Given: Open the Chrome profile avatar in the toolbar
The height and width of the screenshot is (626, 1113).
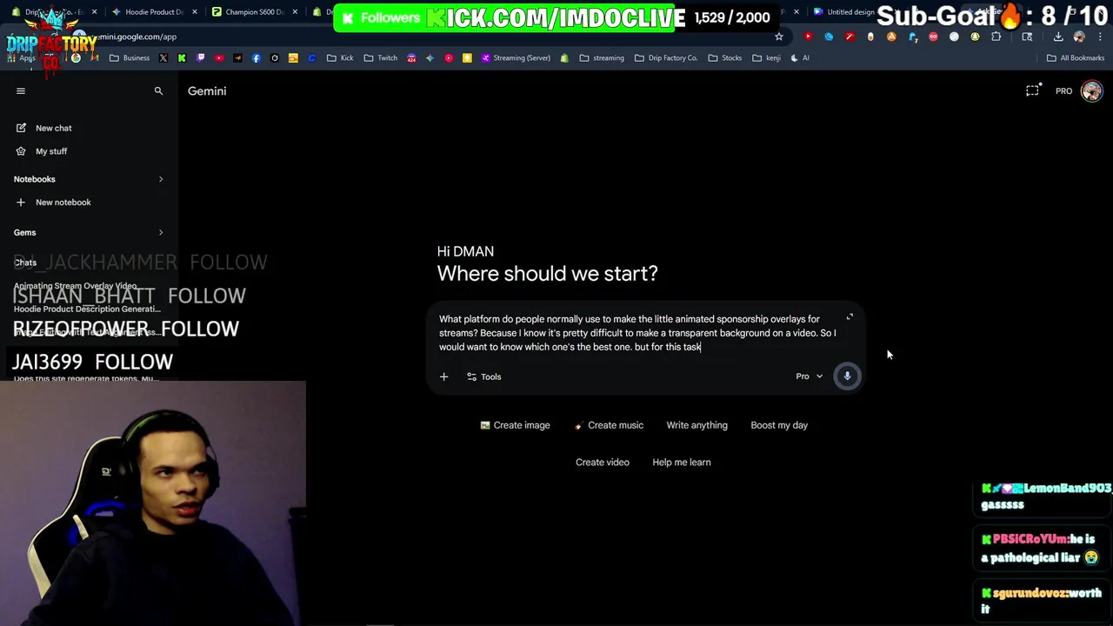Looking at the screenshot, I should coord(1079,37).
